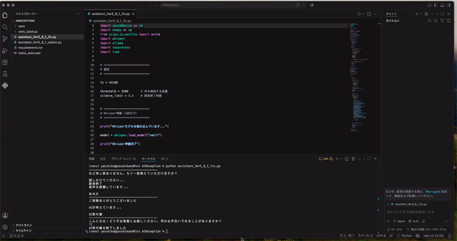Screen dimensions: 457x241
Task: Add context with plus in chat input
Action: (388, 221)
